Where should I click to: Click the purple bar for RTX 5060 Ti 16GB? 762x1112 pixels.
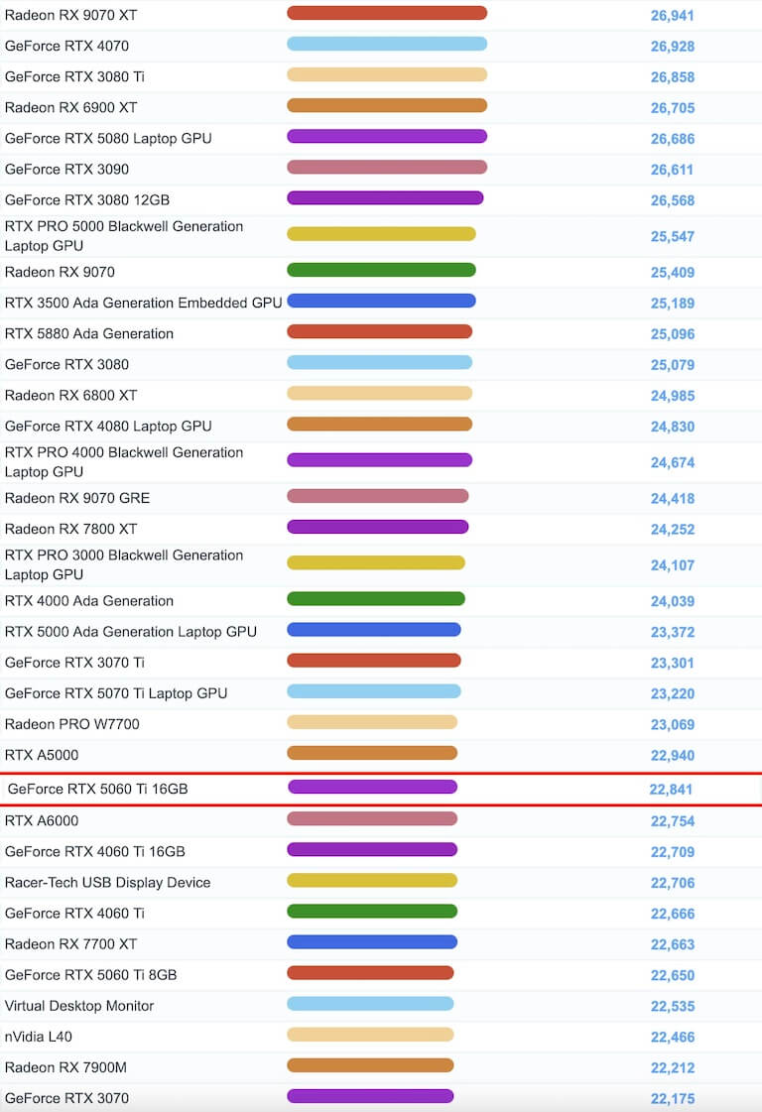[x=372, y=787]
